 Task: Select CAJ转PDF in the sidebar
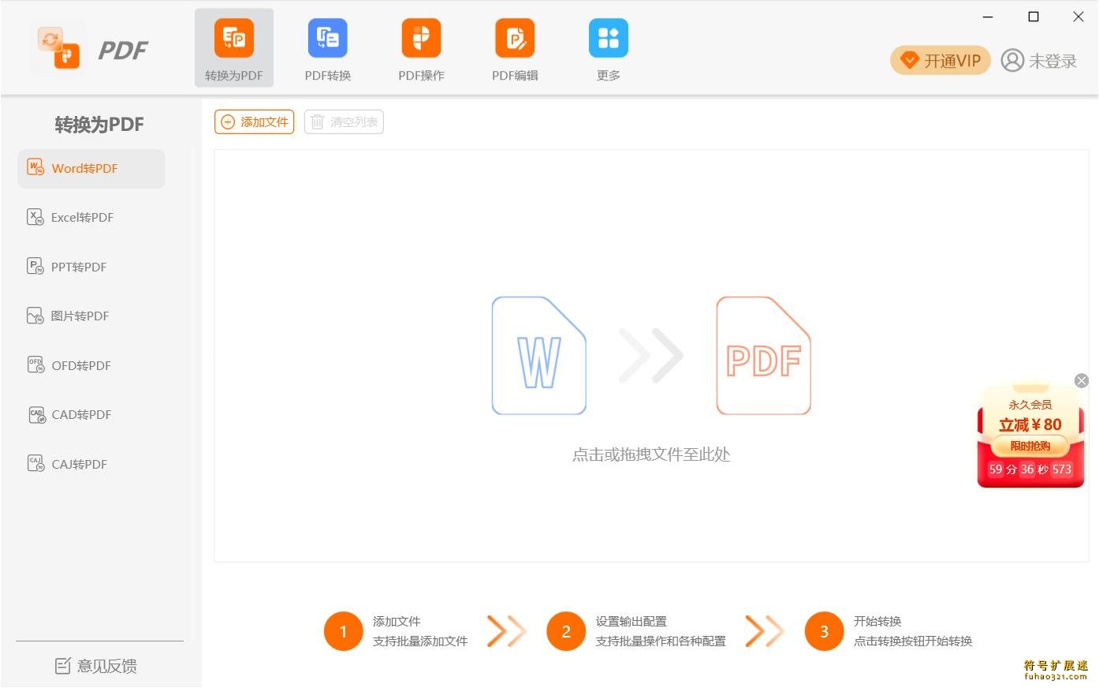79,465
